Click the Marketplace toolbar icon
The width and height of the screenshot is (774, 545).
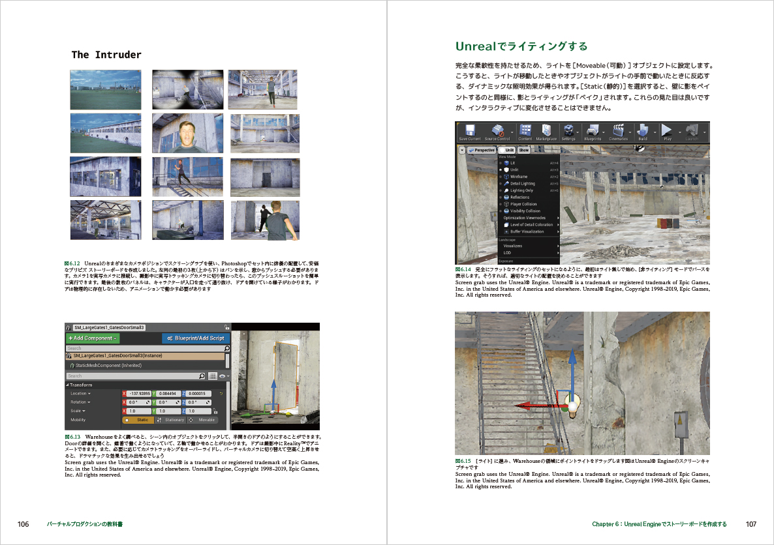point(546,131)
